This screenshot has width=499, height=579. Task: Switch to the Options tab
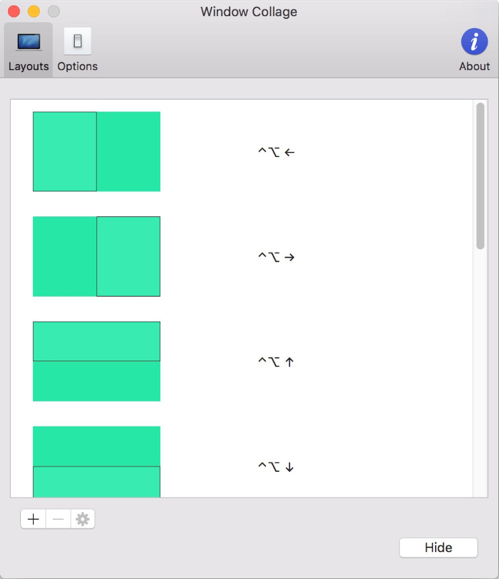pos(77,50)
